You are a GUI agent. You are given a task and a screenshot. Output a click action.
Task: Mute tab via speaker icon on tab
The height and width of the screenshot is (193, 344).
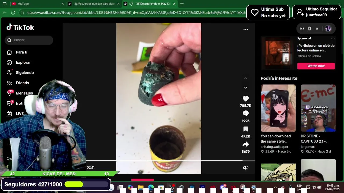(x=131, y=4)
